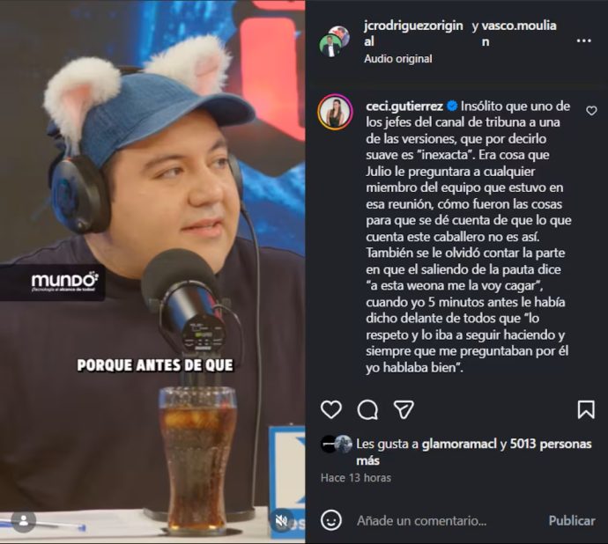Screen dimensions: 608x544
Task: Show tagged people via person icon
Action: [x=24, y=521]
